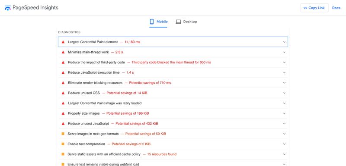This screenshot has height=166, width=346.
Task: Expand Reduce JavaScript execution time chevron
Action: click(x=284, y=72)
